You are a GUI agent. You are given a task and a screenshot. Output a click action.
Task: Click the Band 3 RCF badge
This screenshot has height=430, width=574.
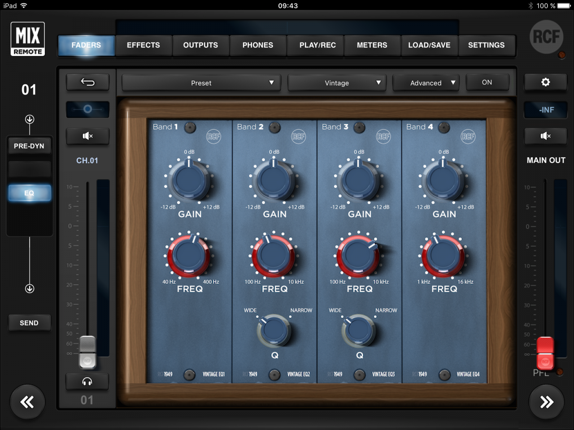[383, 136]
